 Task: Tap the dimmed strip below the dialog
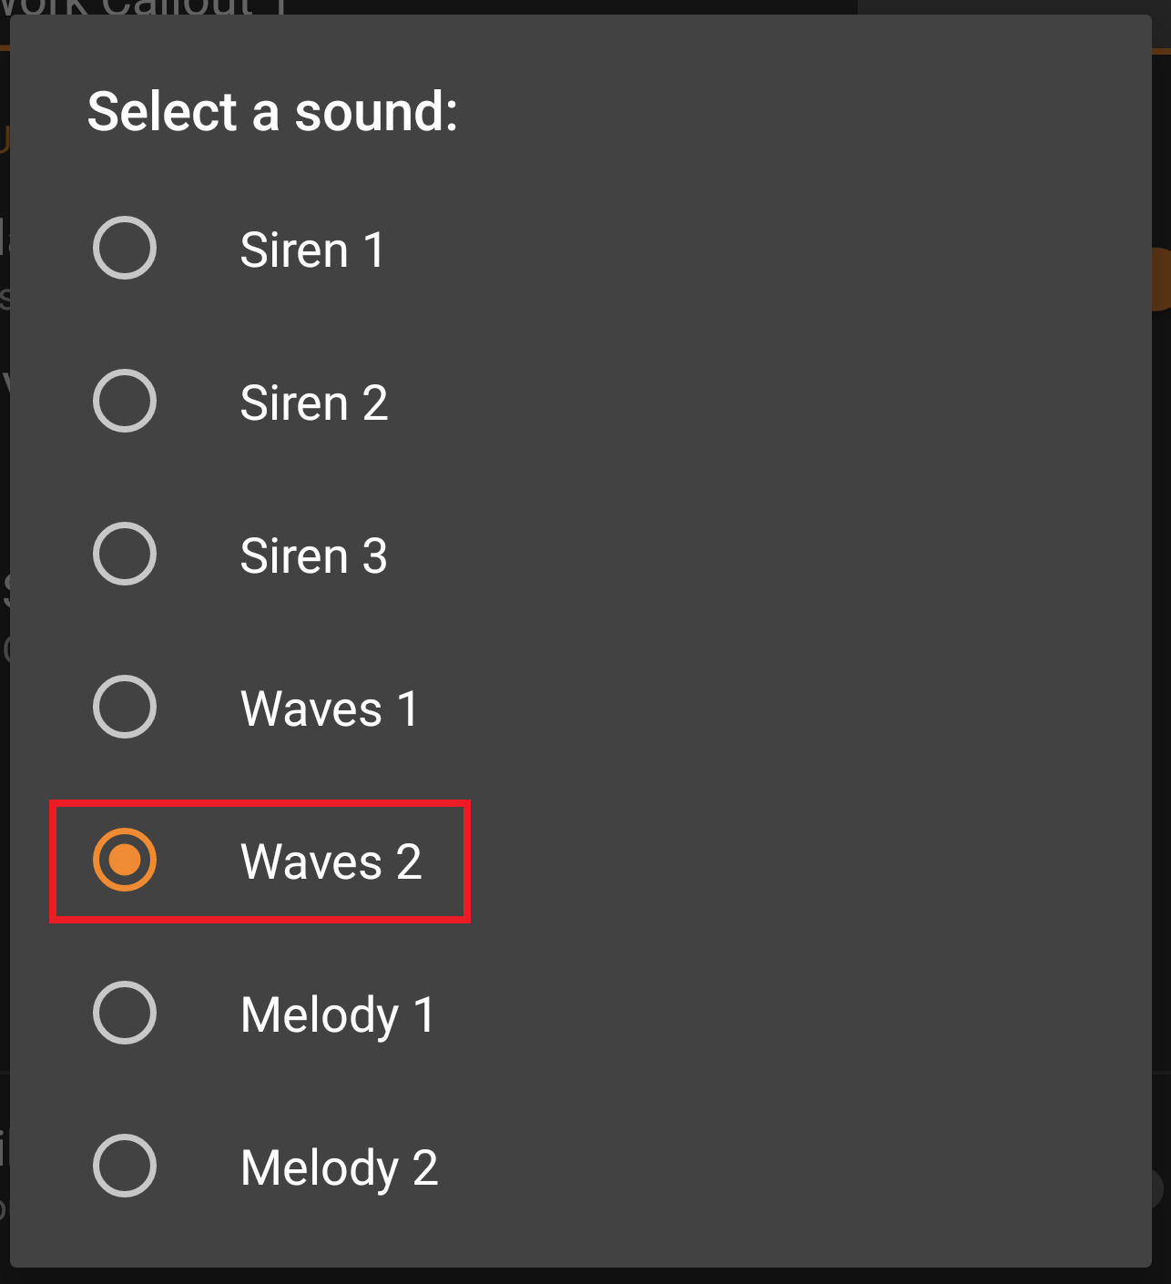point(583,1276)
